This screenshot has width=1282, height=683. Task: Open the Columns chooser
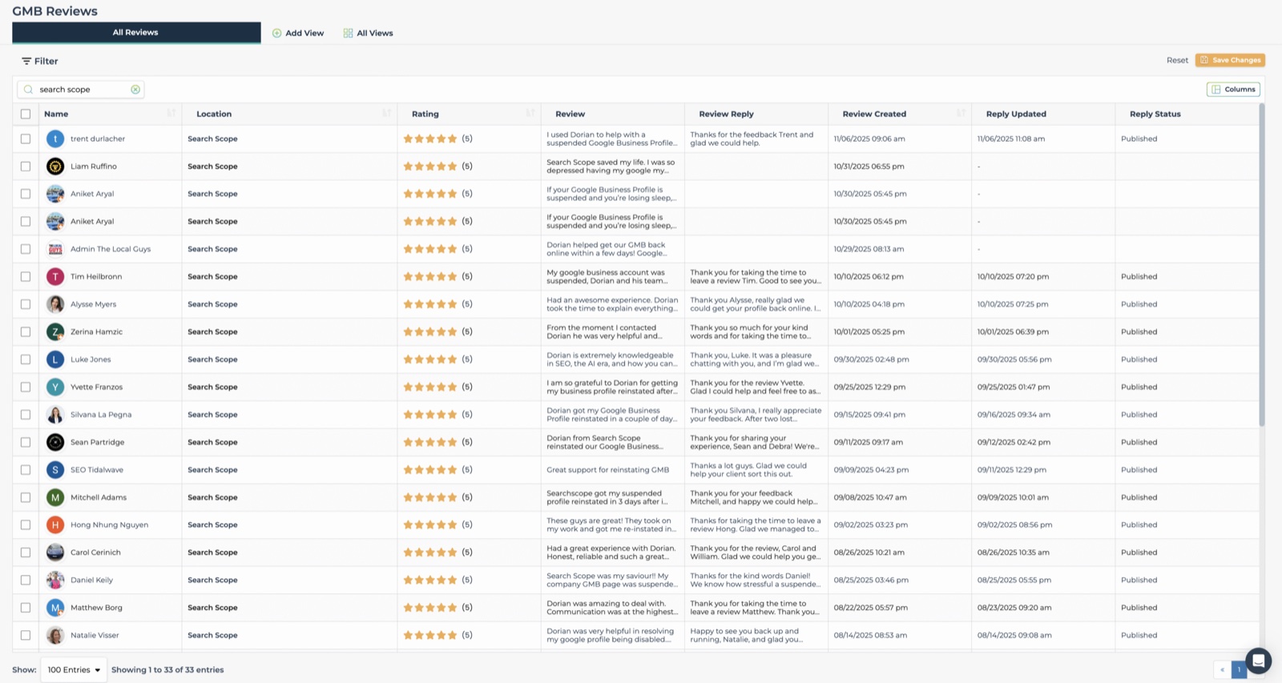coord(1233,90)
